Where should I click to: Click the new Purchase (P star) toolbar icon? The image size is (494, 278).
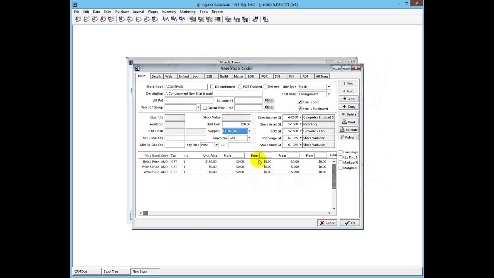click(x=86, y=19)
